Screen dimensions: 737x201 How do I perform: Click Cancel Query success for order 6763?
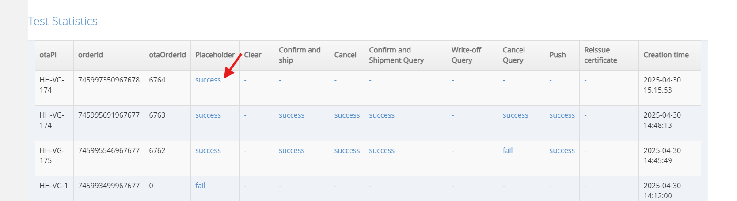pyautogui.click(x=515, y=115)
